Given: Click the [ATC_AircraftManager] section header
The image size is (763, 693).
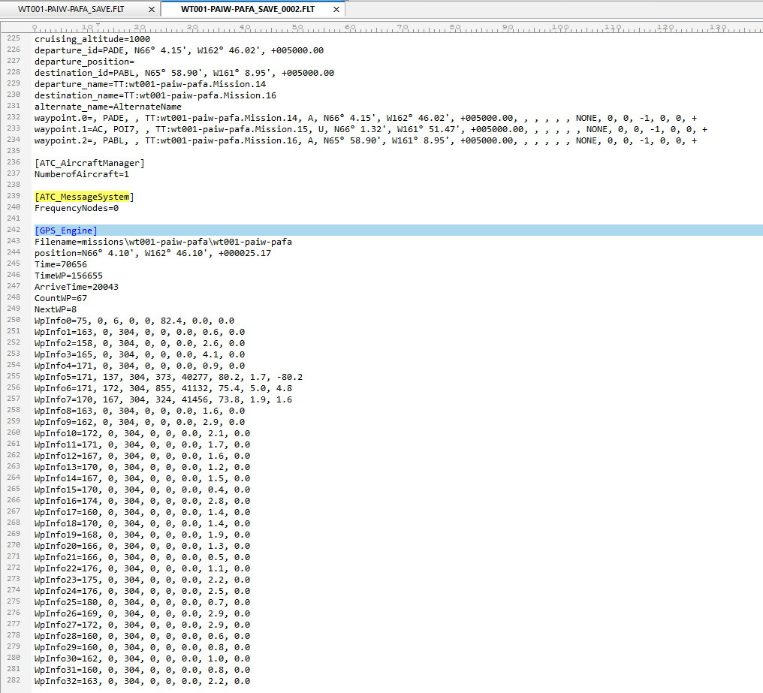Looking at the screenshot, I should point(89,163).
